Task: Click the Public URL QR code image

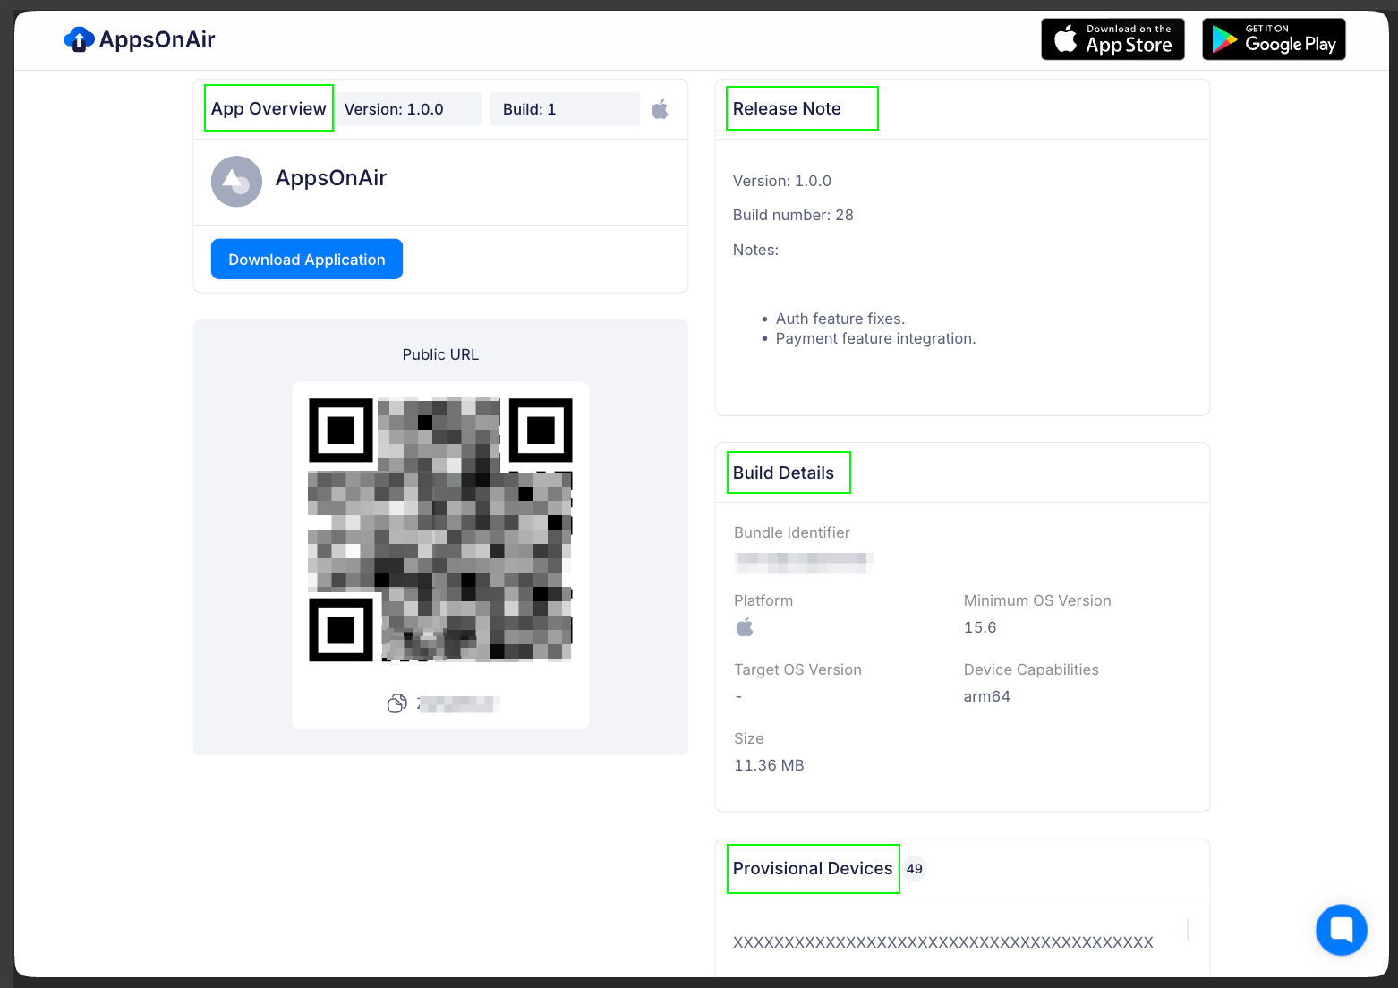Action: tap(440, 530)
